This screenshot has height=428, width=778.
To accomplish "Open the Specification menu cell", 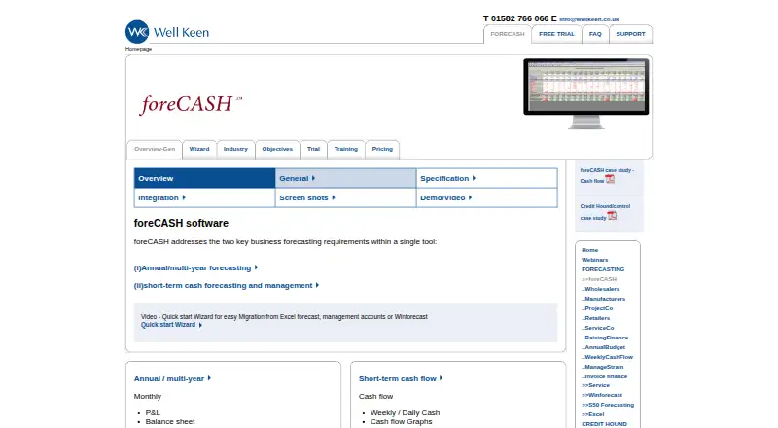I will (487, 178).
